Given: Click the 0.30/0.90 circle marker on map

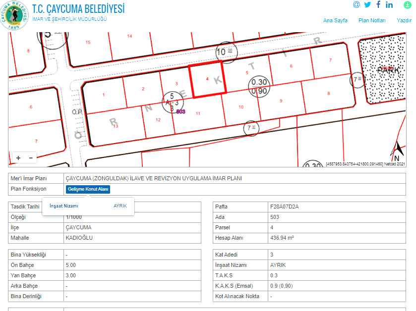Looking at the screenshot, I should [x=260, y=87].
